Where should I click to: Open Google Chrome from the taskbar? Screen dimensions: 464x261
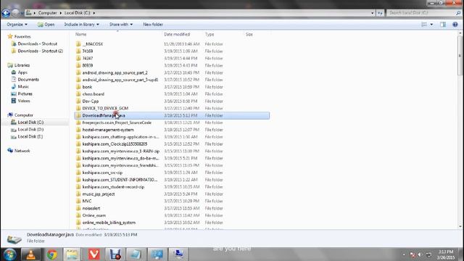[51, 254]
